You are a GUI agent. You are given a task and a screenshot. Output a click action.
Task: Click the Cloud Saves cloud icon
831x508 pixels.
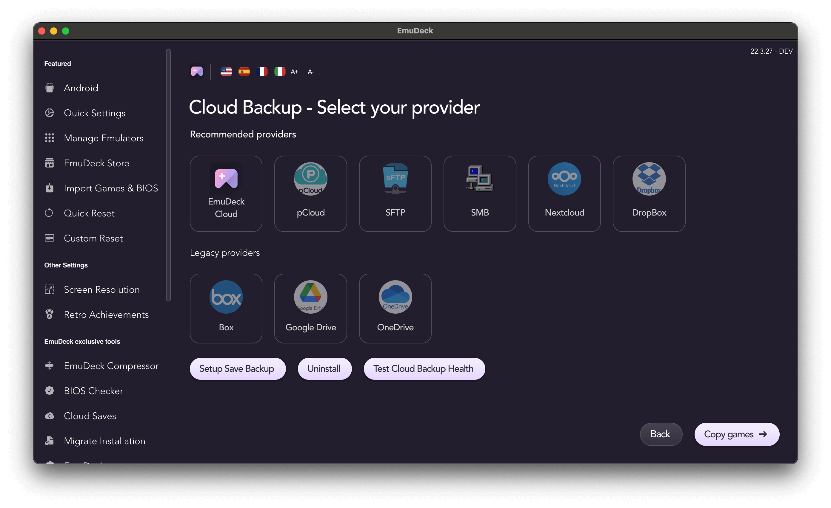click(x=50, y=416)
